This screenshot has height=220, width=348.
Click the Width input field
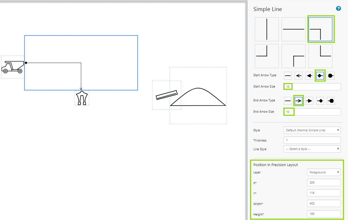click(324, 203)
